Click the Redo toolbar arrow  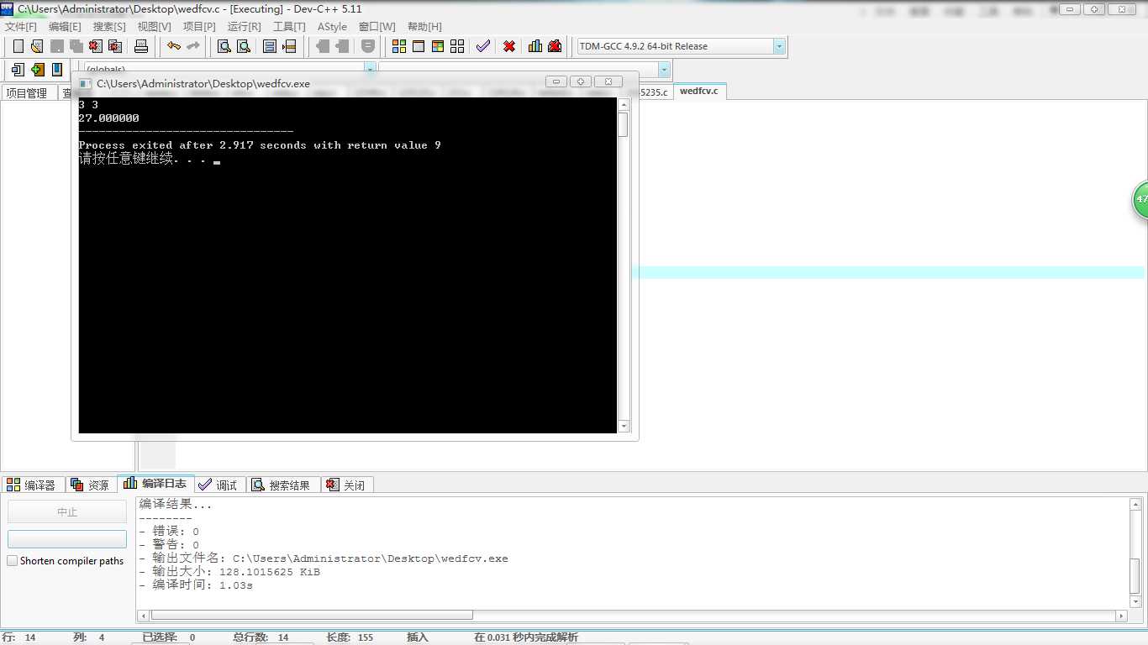tap(193, 46)
